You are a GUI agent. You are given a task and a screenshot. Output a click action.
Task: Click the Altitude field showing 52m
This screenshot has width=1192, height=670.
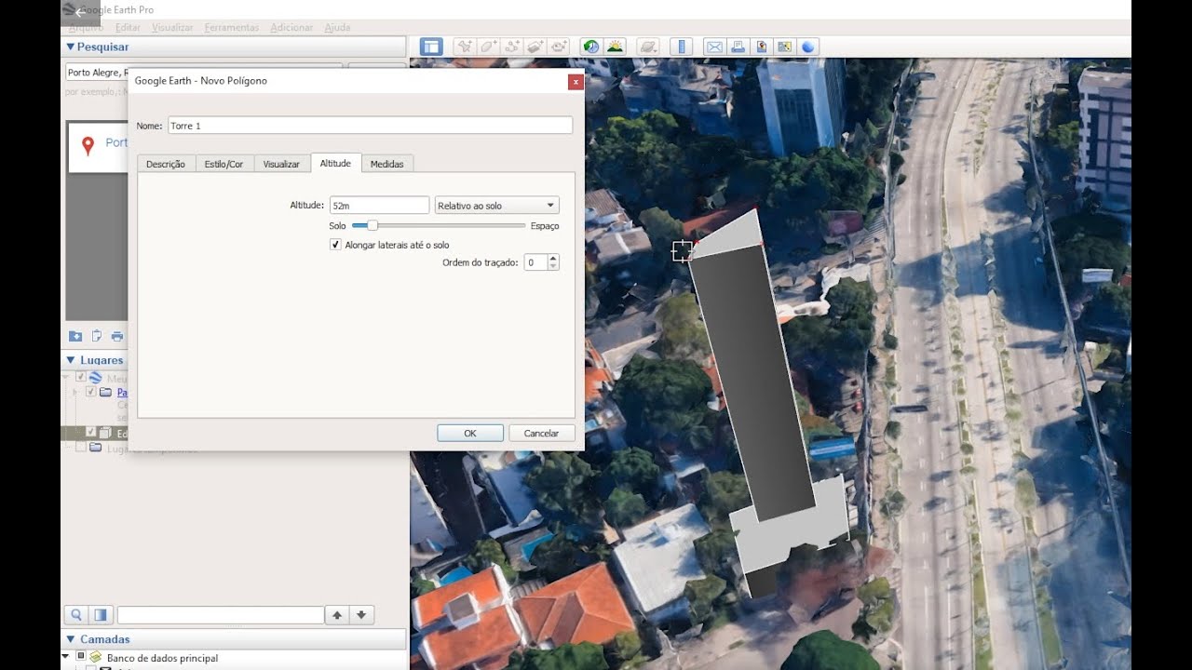pyautogui.click(x=379, y=205)
